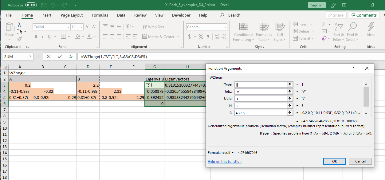Switch to the Insert tab
The width and height of the screenshot is (385, 180).
[x=46, y=15]
